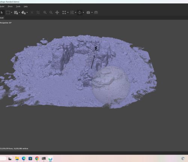This screenshot has width=188, height=162.
Task: Activate the Rectangle Selection tool
Action: [x=8, y=12]
